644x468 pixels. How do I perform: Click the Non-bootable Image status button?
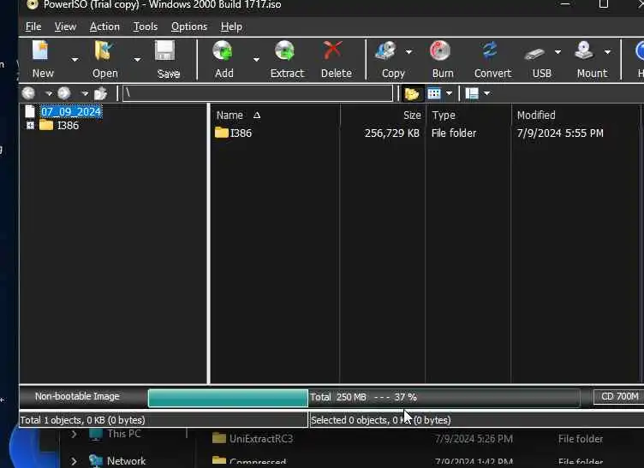click(x=77, y=397)
